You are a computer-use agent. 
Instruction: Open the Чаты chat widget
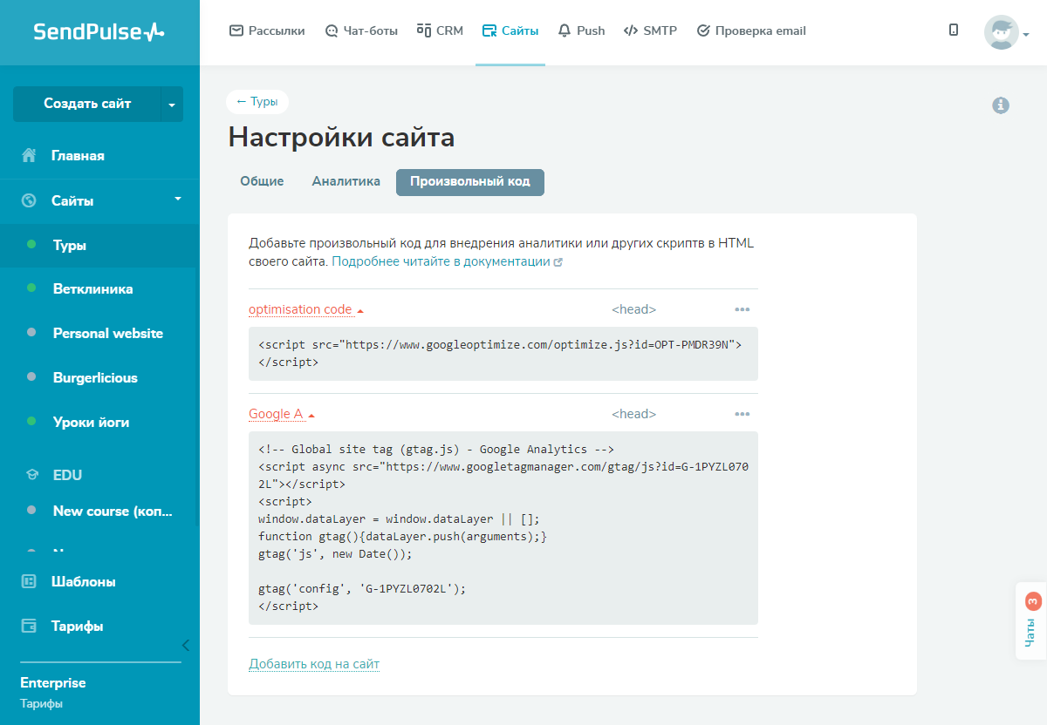(x=1031, y=620)
